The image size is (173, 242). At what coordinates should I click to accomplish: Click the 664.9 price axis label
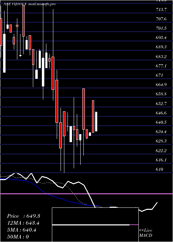[x=161, y=85]
